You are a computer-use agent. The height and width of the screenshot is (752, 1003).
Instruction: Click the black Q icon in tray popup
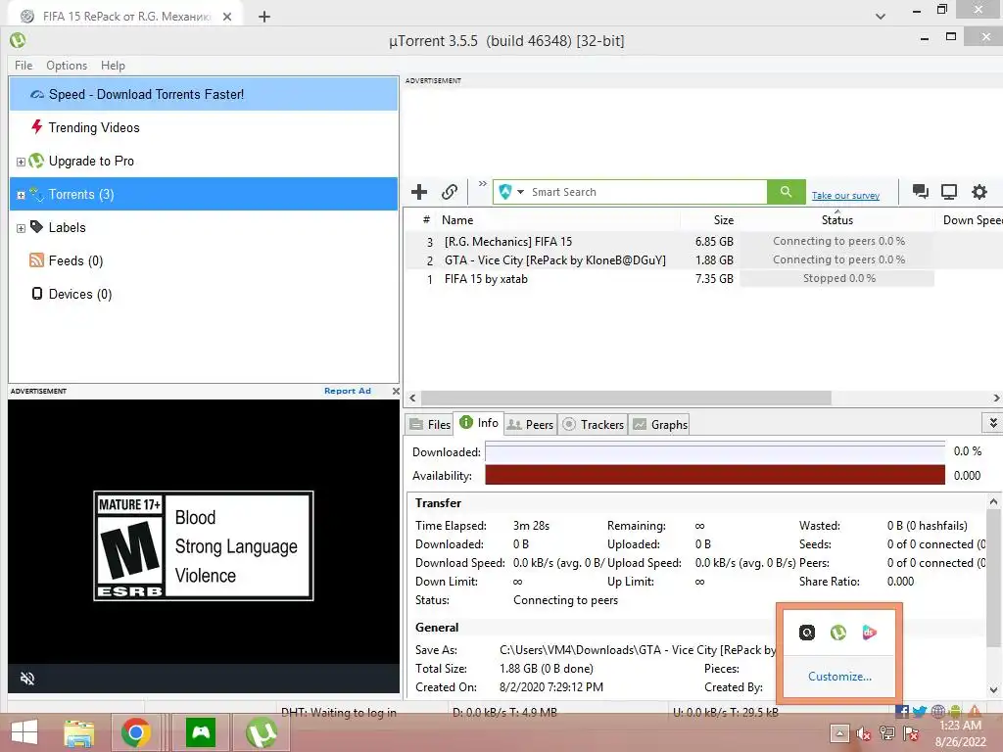pos(807,633)
